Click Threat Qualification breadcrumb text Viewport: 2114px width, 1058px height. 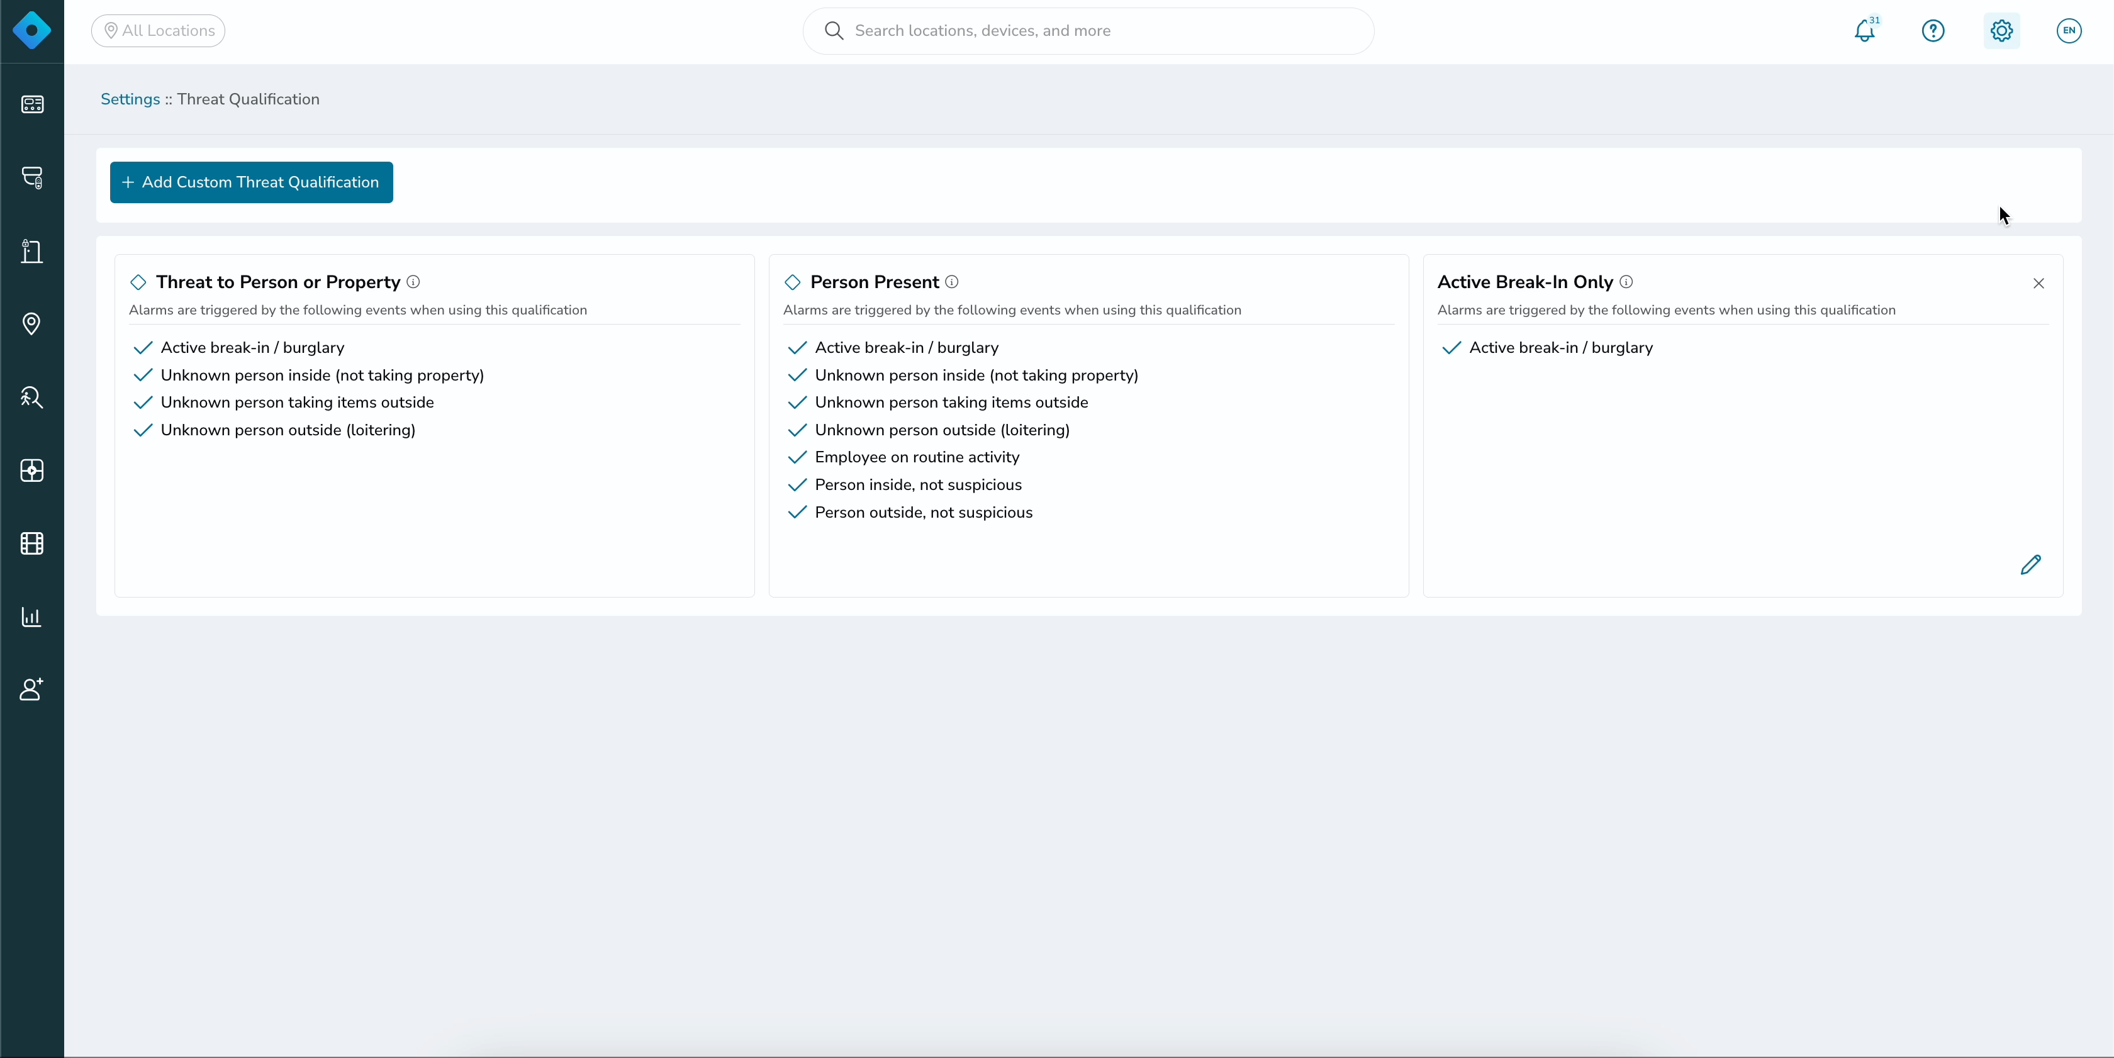pos(249,99)
